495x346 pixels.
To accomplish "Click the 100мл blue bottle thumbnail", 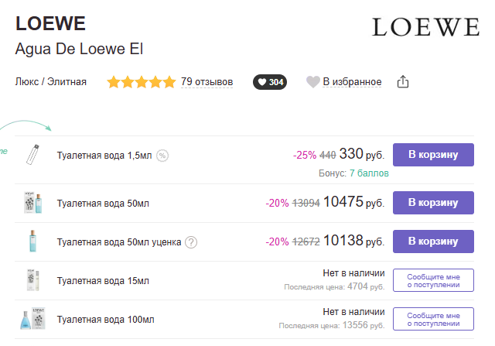I will [31, 319].
